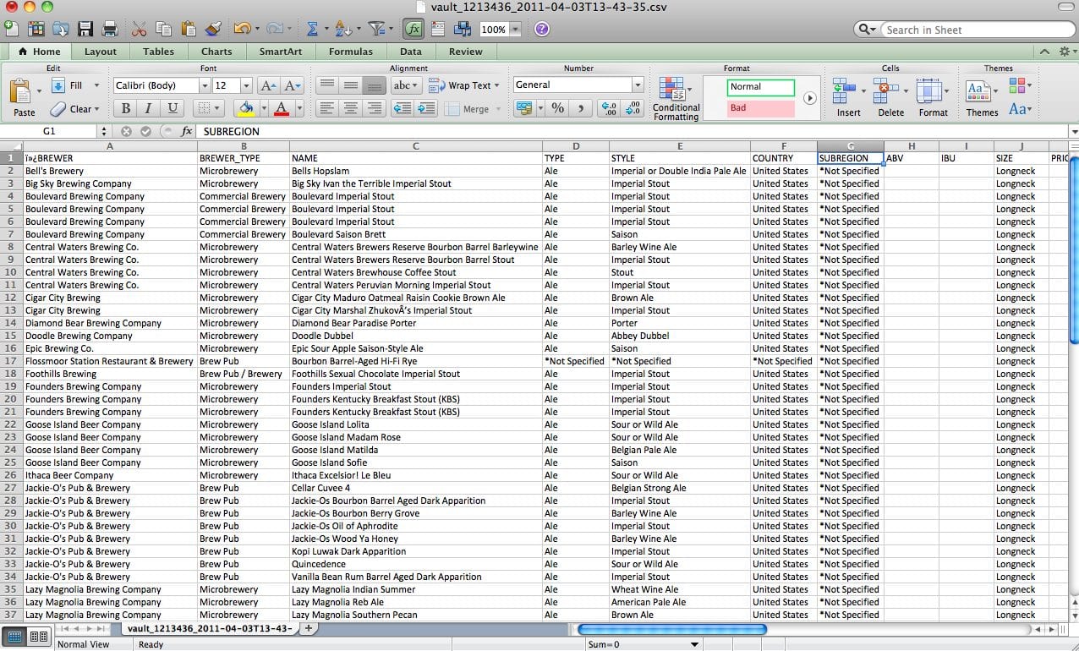Viewport: 1079px width, 651px height.
Task: Switch to Page Layout view button
Action: 38,636
